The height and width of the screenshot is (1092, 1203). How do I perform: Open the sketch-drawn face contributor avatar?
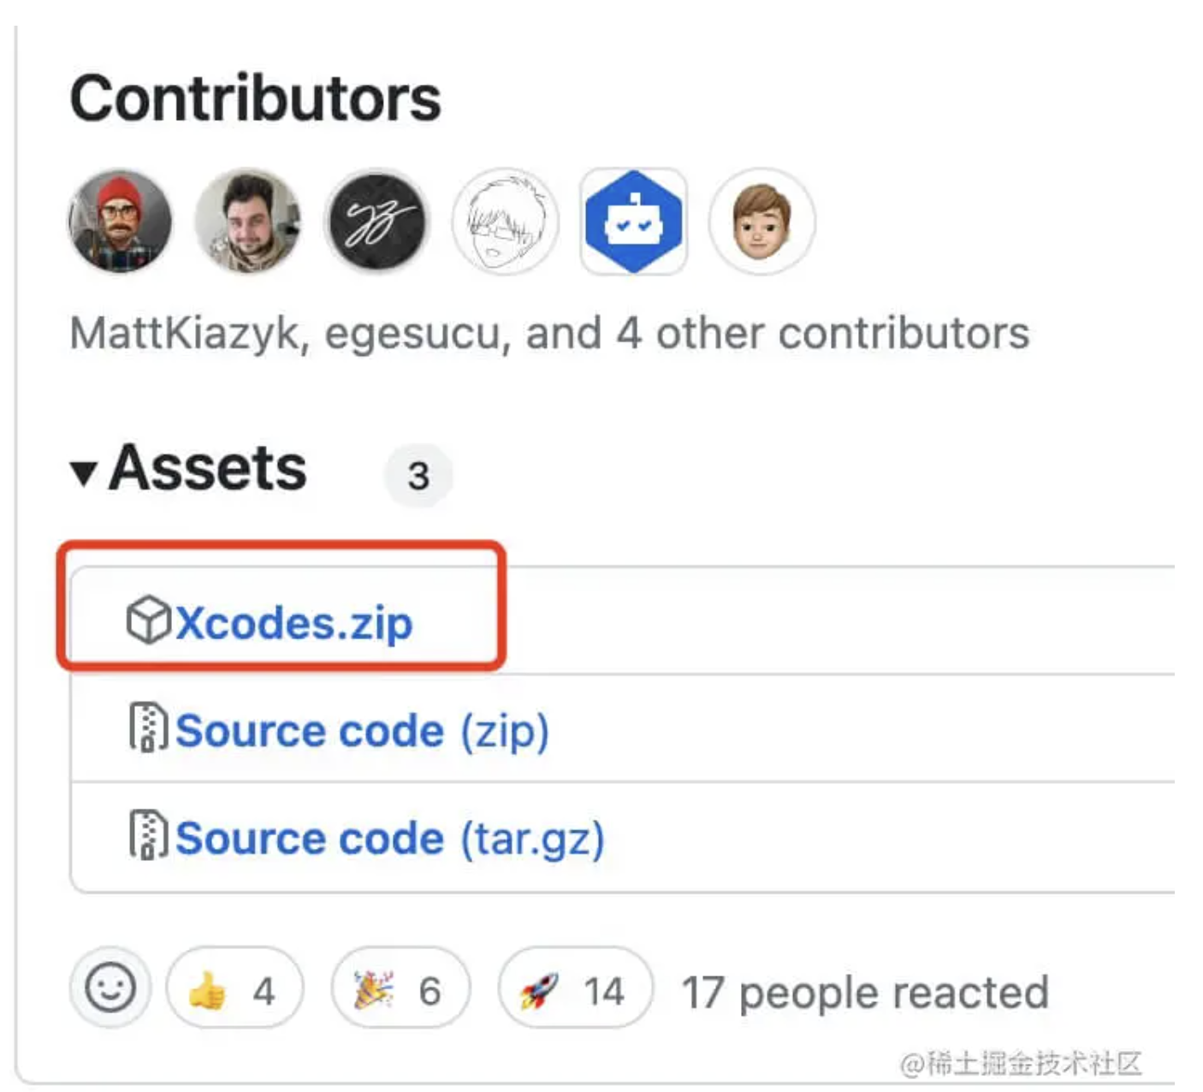coord(505,221)
